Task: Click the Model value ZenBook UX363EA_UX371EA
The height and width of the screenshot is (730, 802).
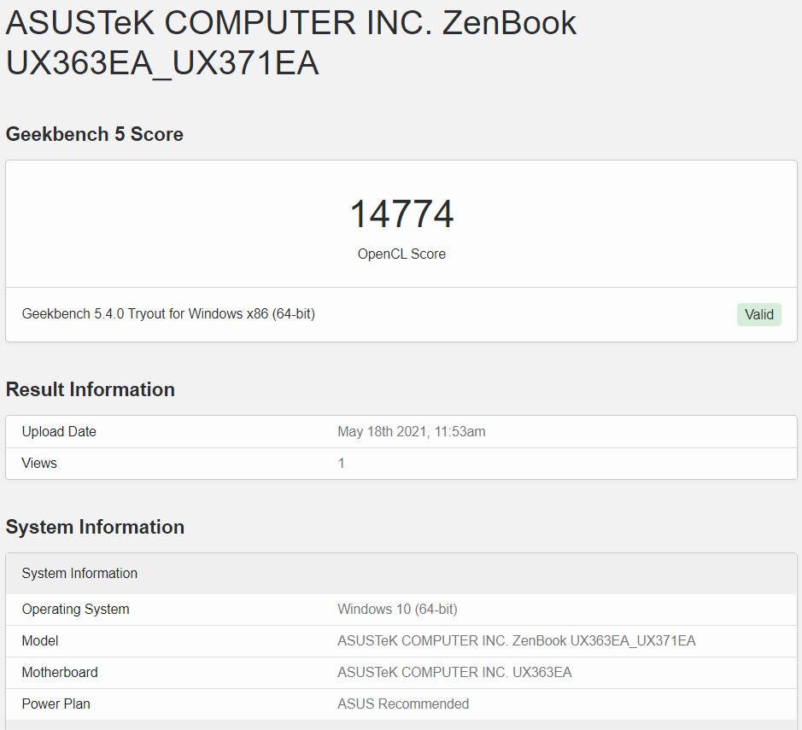Action: pyautogui.click(x=517, y=641)
